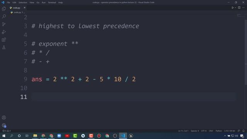The width and height of the screenshot is (247, 139).
Task: Open the File menu
Action: click(8, 3)
